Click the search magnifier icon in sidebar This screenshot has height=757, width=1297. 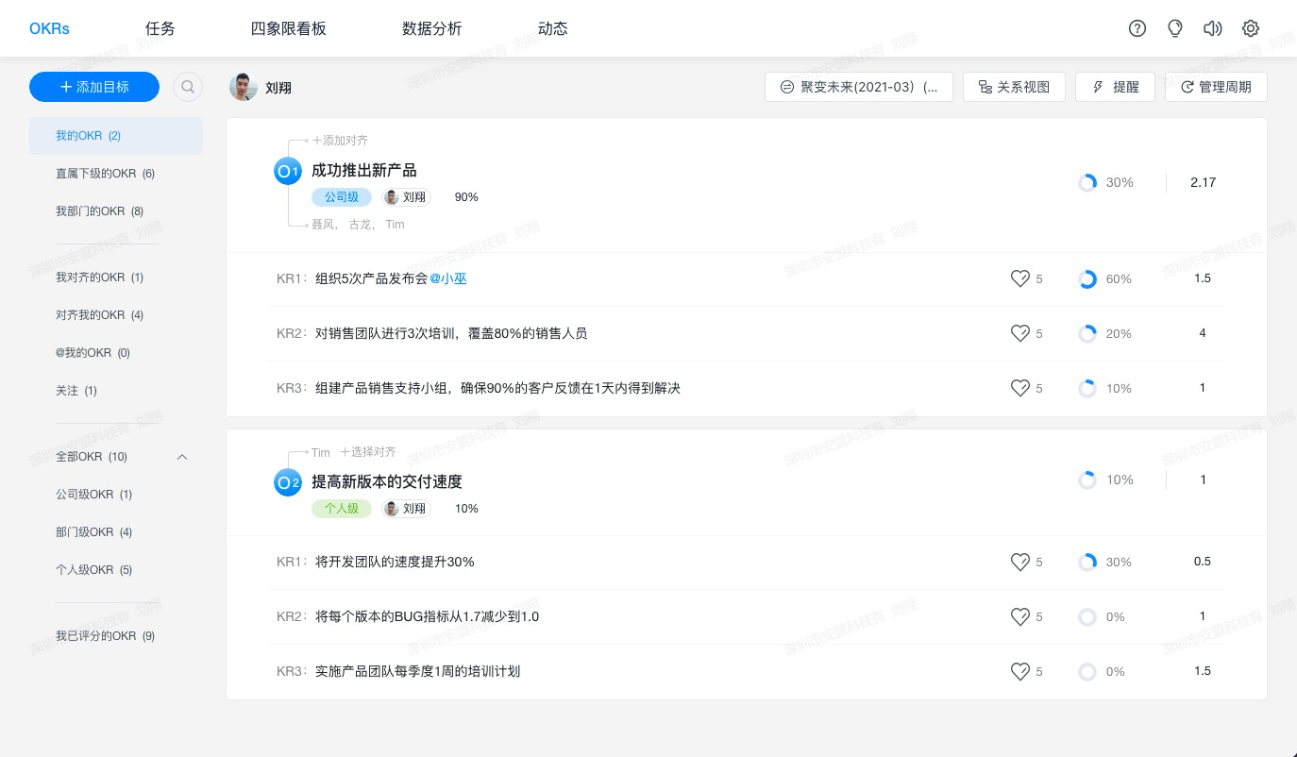click(x=188, y=87)
